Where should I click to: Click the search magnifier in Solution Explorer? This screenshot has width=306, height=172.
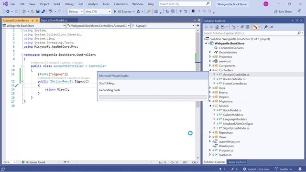299,33
